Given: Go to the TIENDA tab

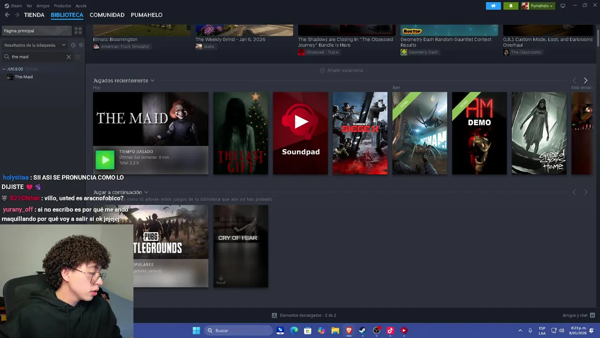Looking at the screenshot, I should tap(34, 15).
